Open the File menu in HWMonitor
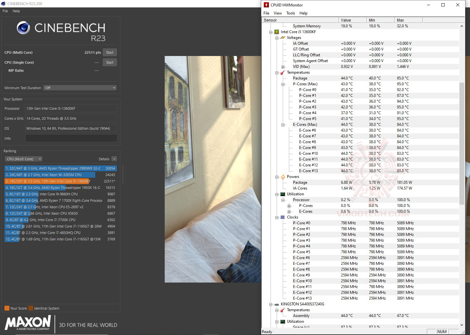This screenshot has width=470, height=335. click(266, 13)
